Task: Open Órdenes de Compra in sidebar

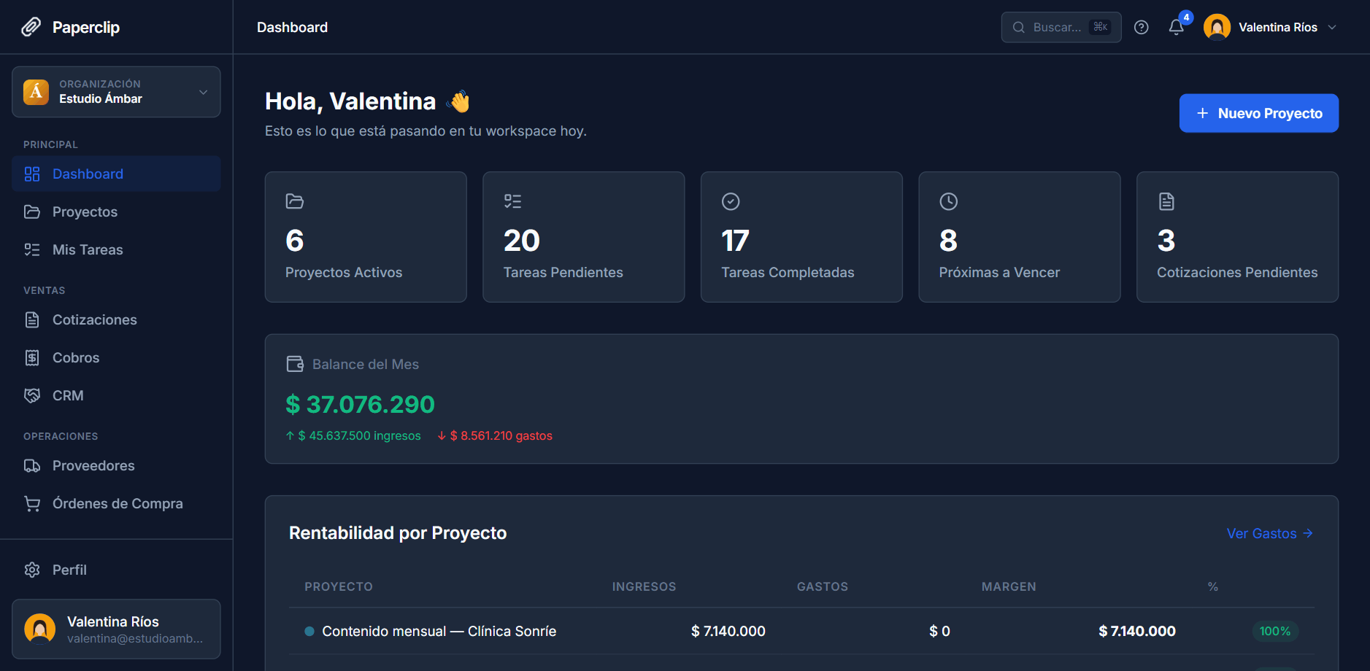Action: [116, 503]
